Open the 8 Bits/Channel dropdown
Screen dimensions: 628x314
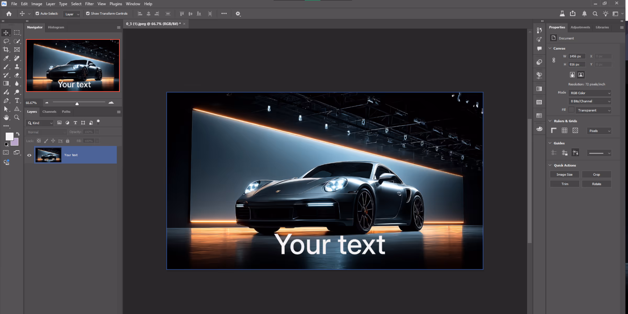coord(590,101)
